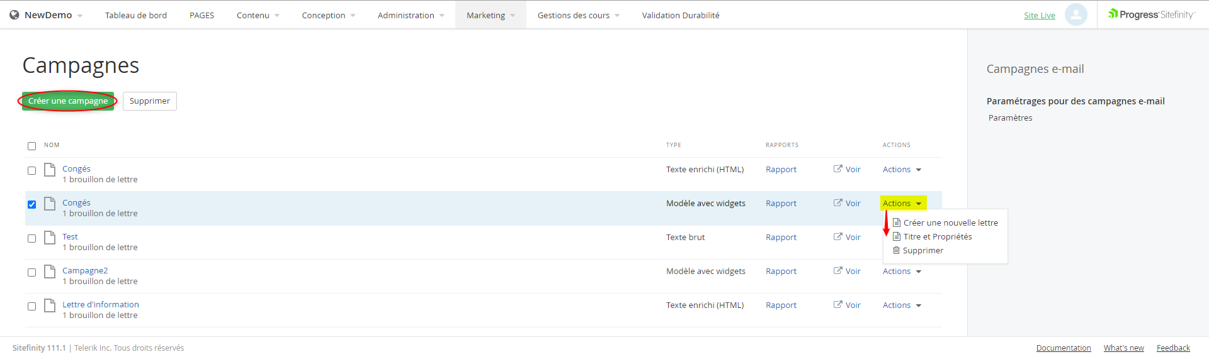Check the Test campaign checkbox
This screenshot has height=357, width=1209.
32,238
